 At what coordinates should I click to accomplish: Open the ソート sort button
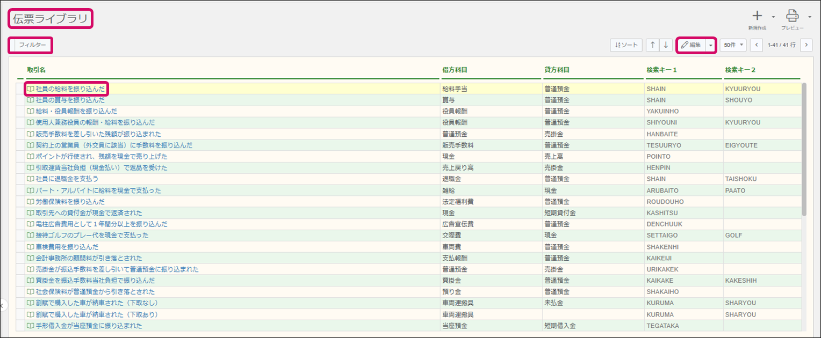coord(626,45)
